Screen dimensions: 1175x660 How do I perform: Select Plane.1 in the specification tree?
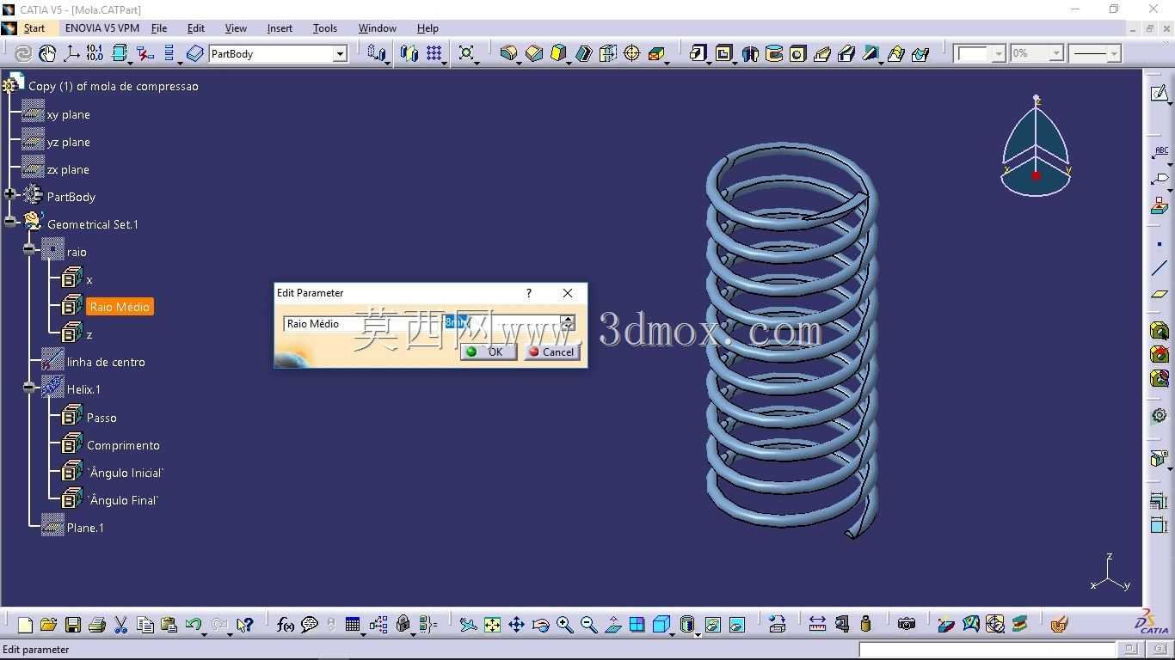(x=85, y=528)
